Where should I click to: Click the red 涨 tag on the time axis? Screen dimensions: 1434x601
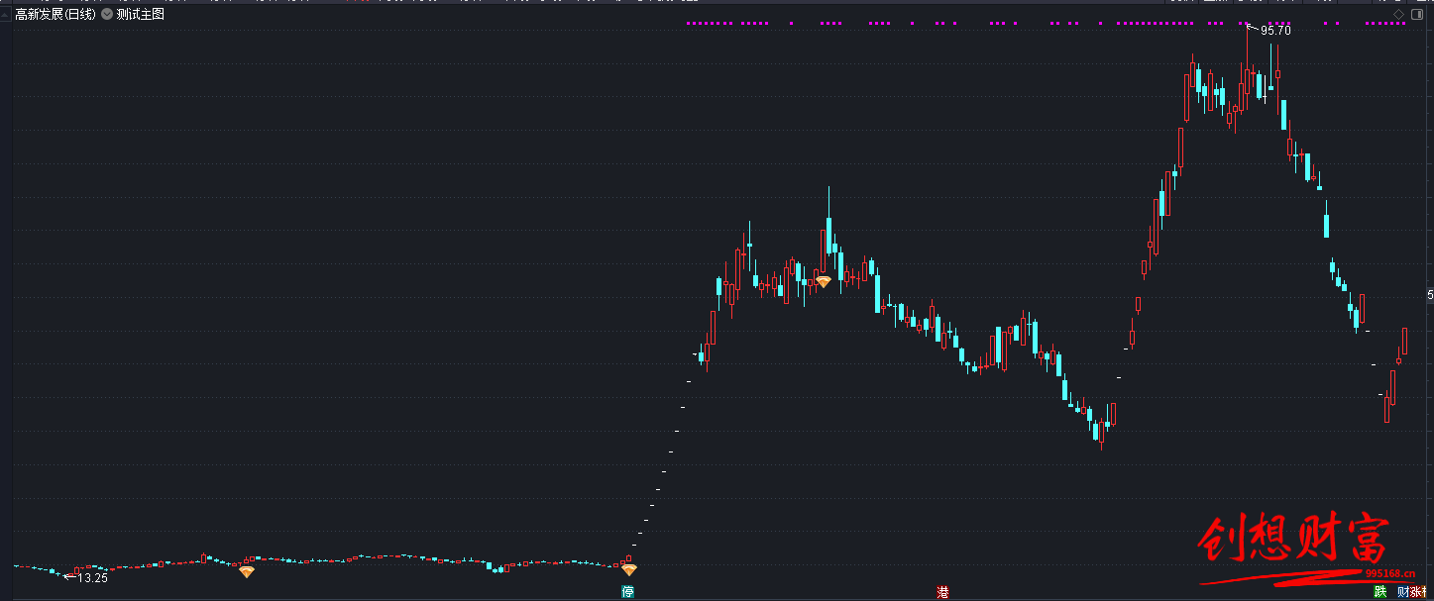pos(1416,592)
